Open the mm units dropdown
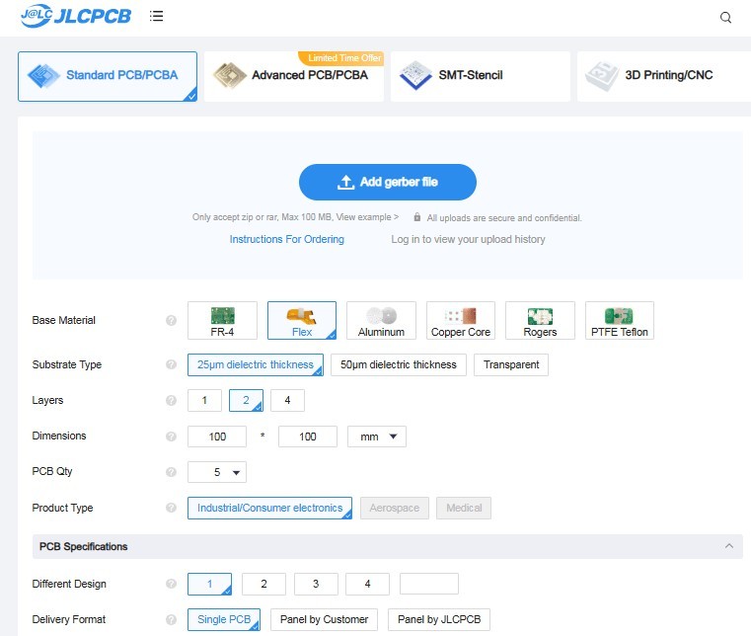 tap(376, 437)
